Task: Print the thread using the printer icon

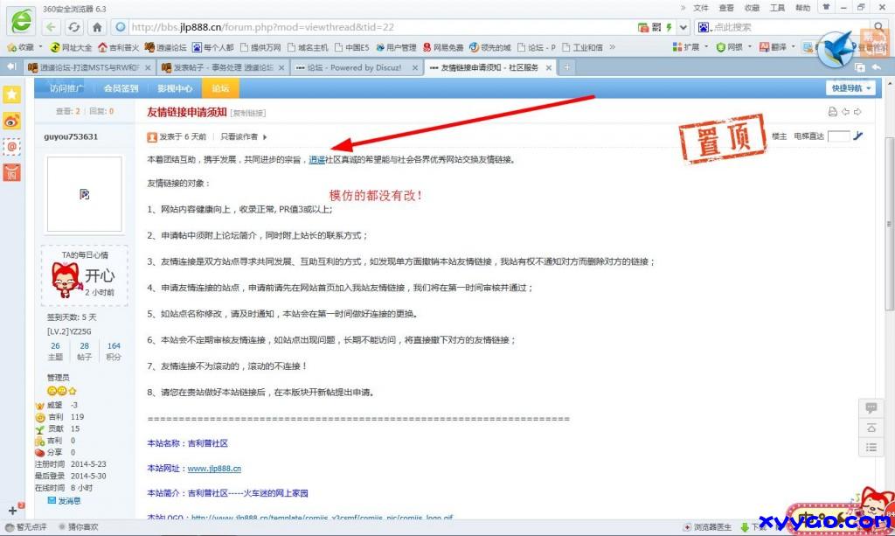Action: point(832,112)
